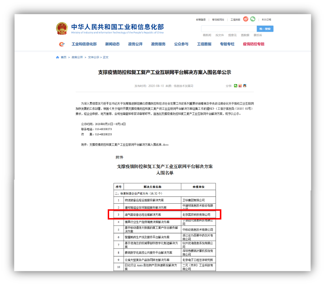Click the swirl icon before 工业和信息化部 menu
325x285 pixels.
62,44
